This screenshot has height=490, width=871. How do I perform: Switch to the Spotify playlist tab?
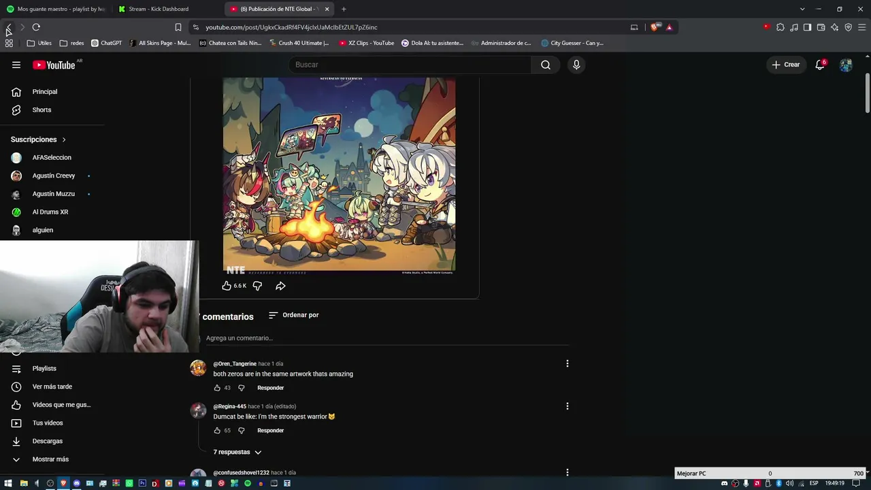coord(56,9)
